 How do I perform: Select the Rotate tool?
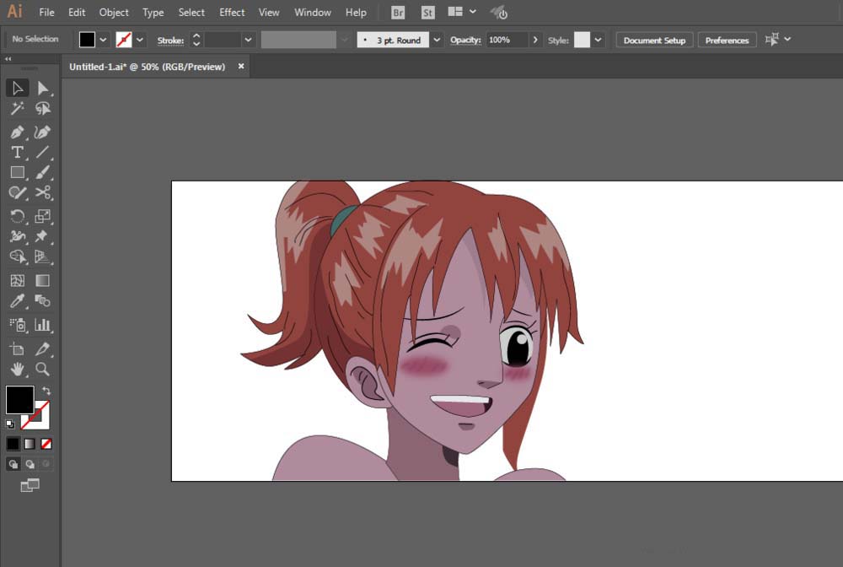[17, 216]
